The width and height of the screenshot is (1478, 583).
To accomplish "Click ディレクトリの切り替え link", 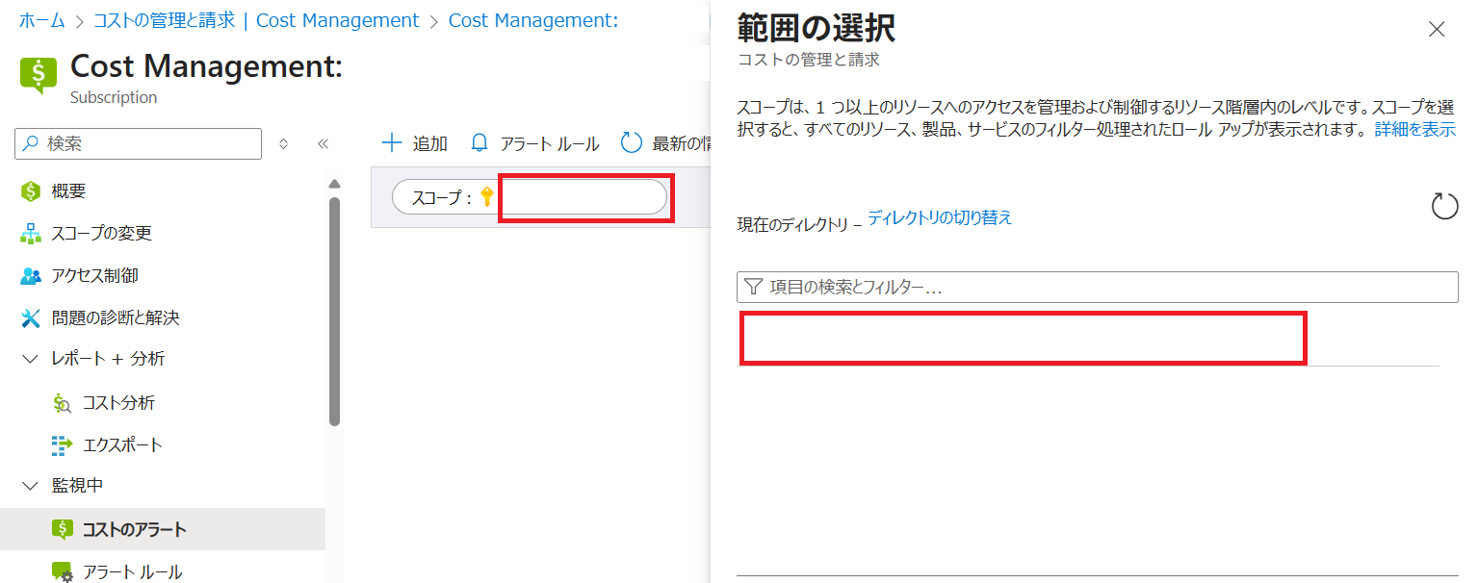I will point(940,217).
